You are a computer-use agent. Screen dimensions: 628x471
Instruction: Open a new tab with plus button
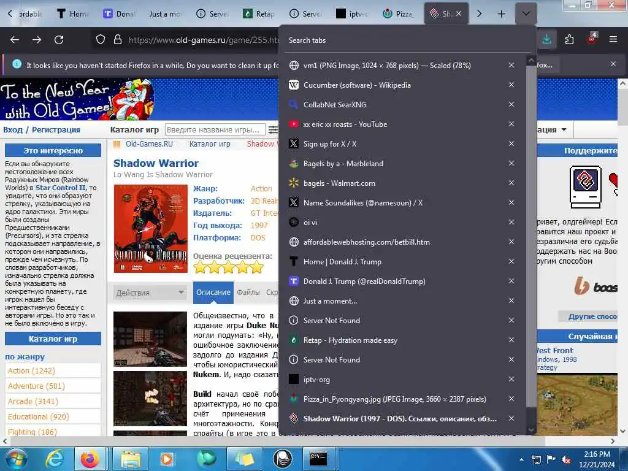pos(501,14)
